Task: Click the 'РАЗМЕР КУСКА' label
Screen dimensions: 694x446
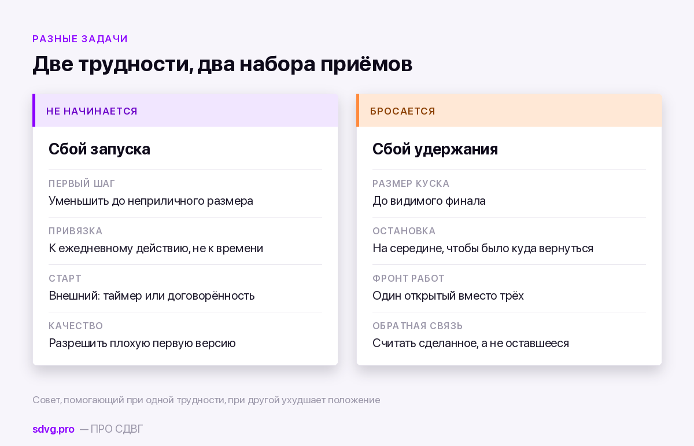Action: tap(411, 184)
